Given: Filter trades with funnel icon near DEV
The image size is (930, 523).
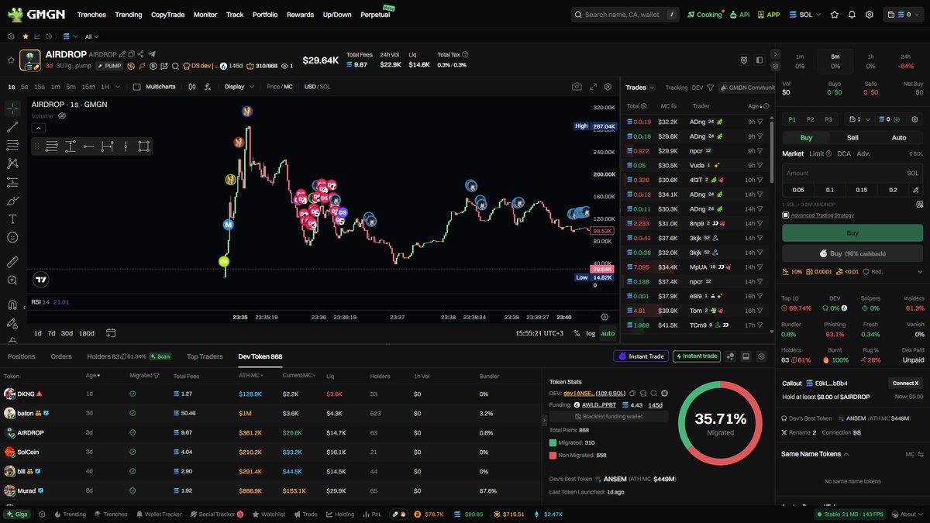Looking at the screenshot, I should (709, 88).
